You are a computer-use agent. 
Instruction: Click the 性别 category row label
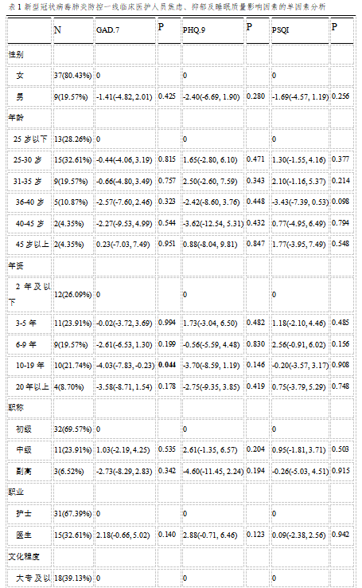16,55
